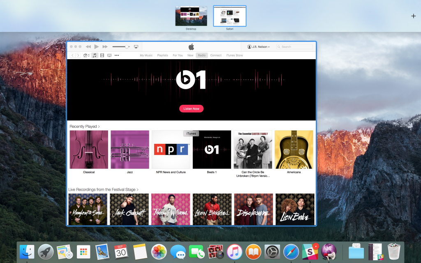Open the Beats 1 station thumbnail

[x=212, y=150]
